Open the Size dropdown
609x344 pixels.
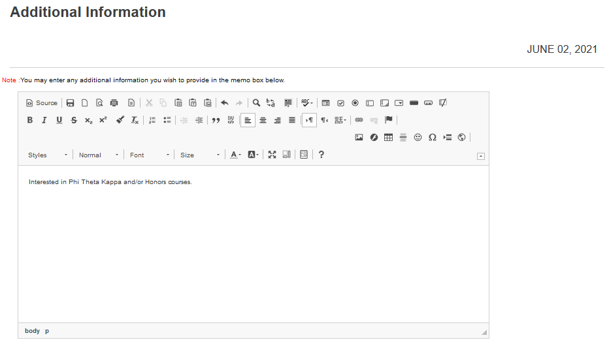pyautogui.click(x=200, y=155)
